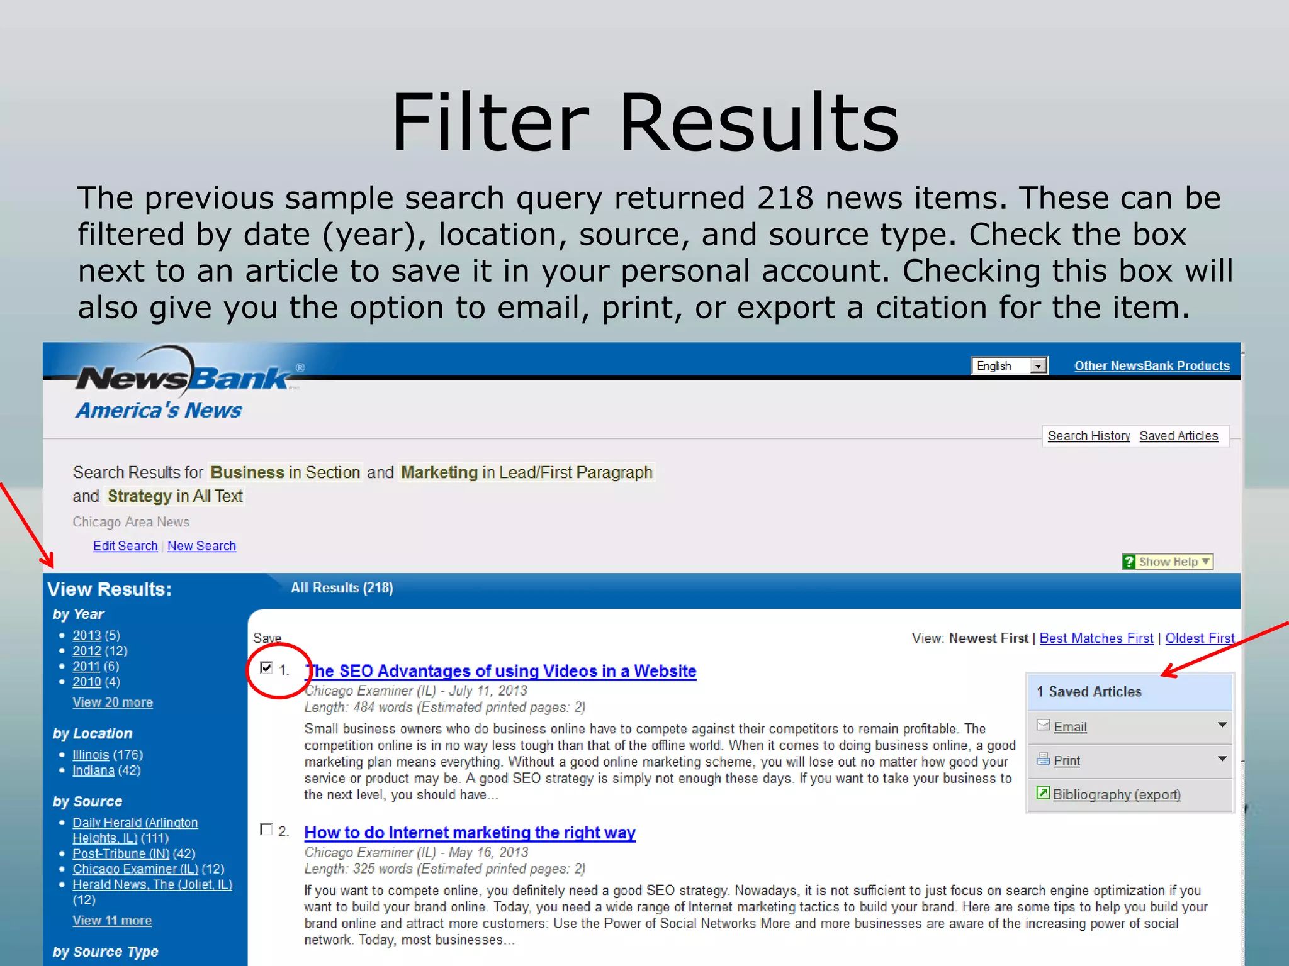The height and width of the screenshot is (966, 1289).
Task: Filter results by year 2011
Action: (87, 666)
